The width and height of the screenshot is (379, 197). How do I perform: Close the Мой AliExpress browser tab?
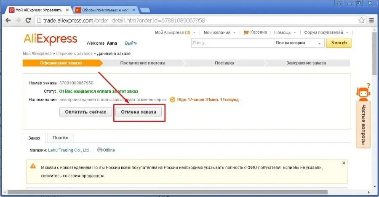click(67, 10)
